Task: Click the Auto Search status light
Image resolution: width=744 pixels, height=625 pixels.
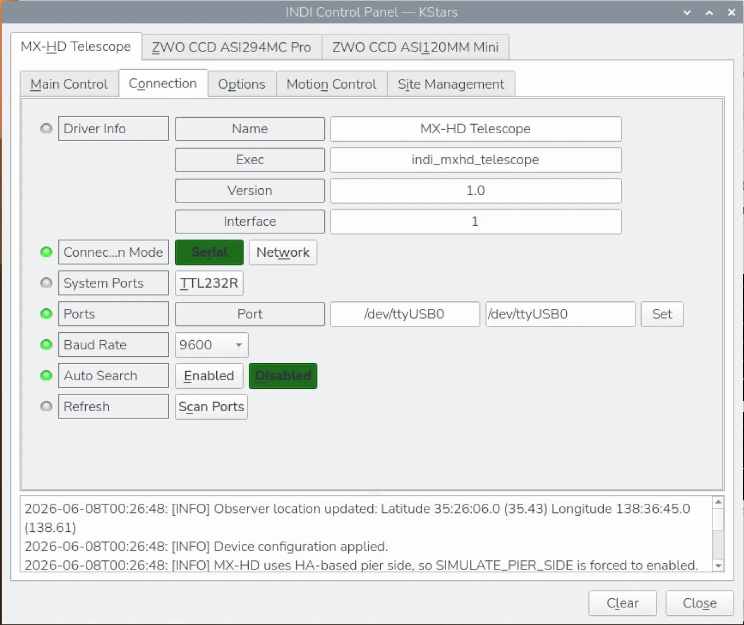Action: [46, 376]
